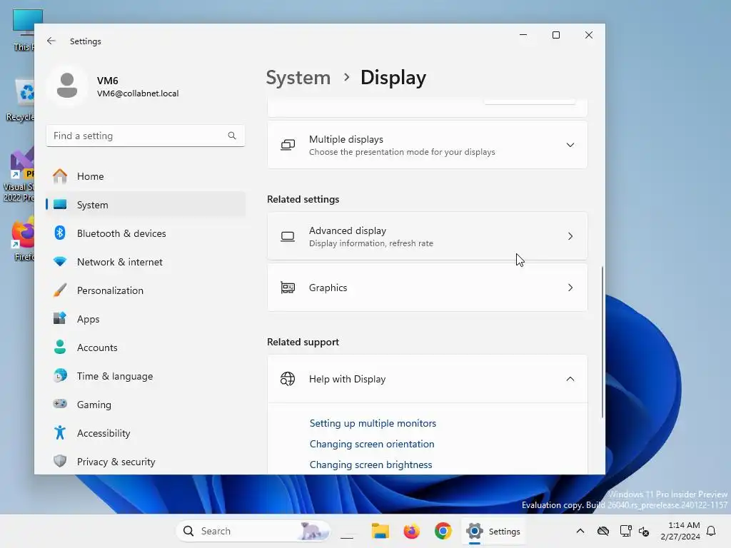731x548 pixels.
Task: Open the Privacy & security page
Action: click(146, 462)
